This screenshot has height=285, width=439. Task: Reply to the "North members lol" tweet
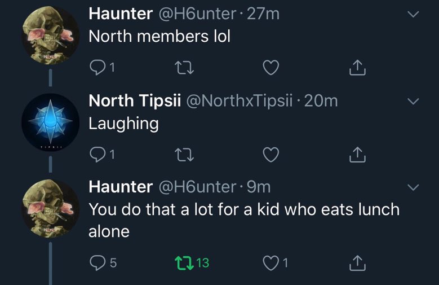[x=97, y=68]
